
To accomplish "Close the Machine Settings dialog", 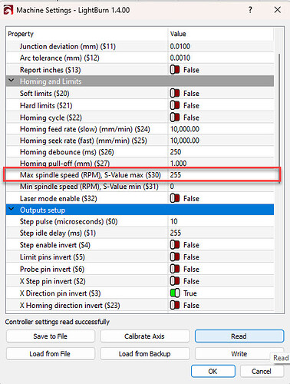I will point(277,10).
